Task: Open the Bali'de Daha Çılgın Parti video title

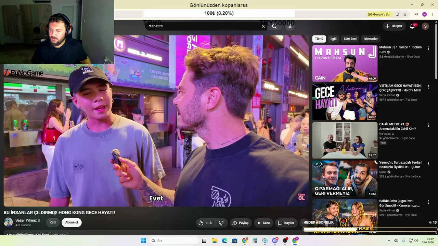Action: point(400,203)
